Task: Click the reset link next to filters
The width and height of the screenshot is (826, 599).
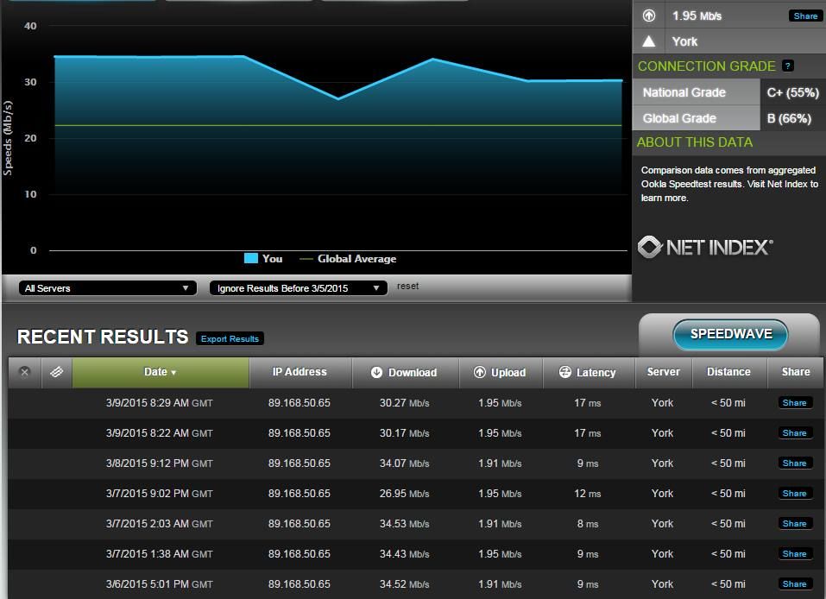Action: pos(407,286)
